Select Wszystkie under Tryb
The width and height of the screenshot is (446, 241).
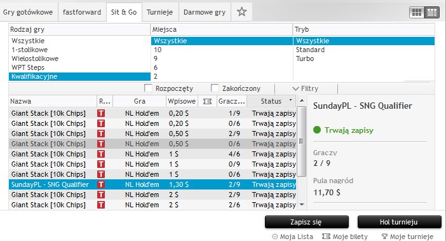364,41
